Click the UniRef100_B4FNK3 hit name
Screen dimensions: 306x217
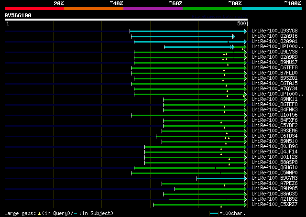(274, 110)
